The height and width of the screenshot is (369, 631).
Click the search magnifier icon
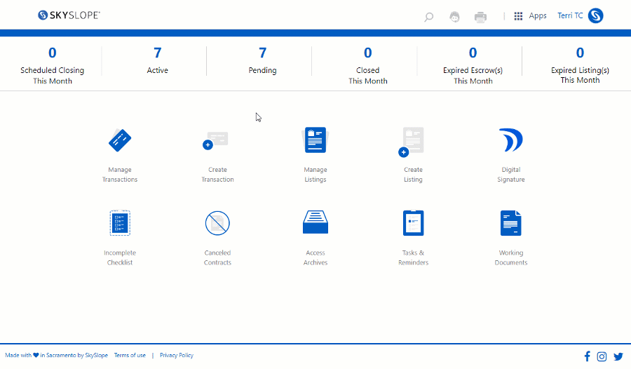tap(428, 17)
